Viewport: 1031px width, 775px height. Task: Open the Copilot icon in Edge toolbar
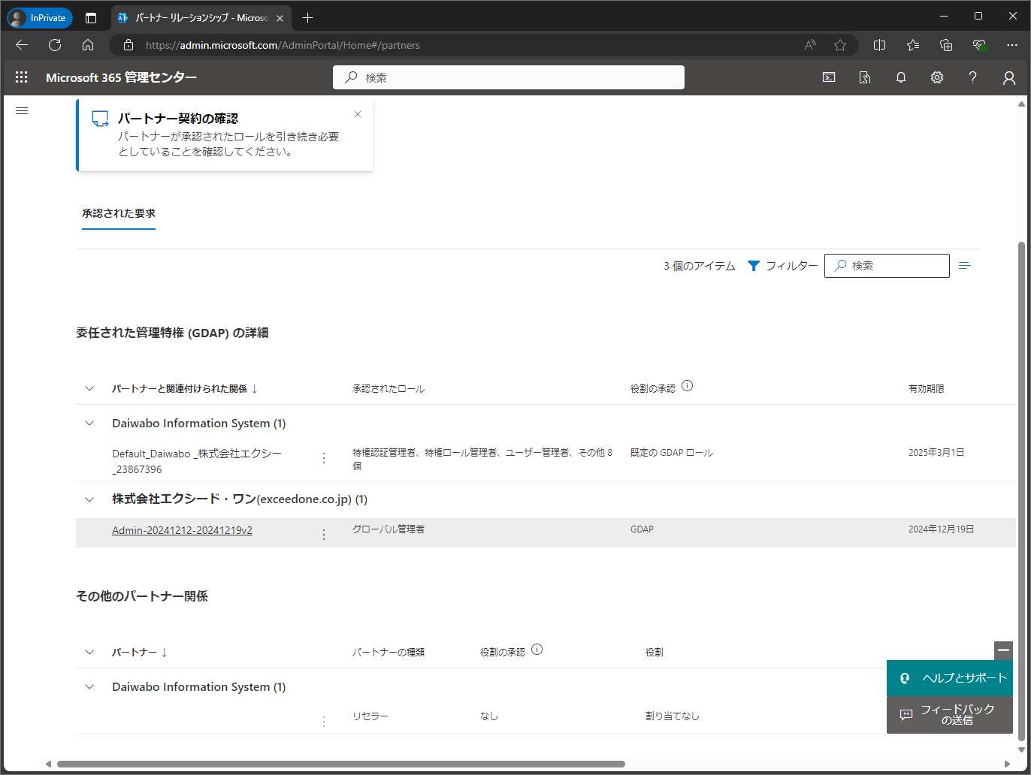click(979, 45)
